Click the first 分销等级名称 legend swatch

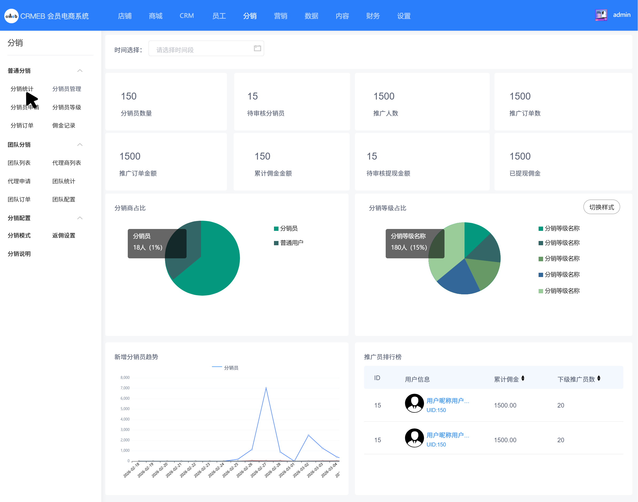pos(541,229)
